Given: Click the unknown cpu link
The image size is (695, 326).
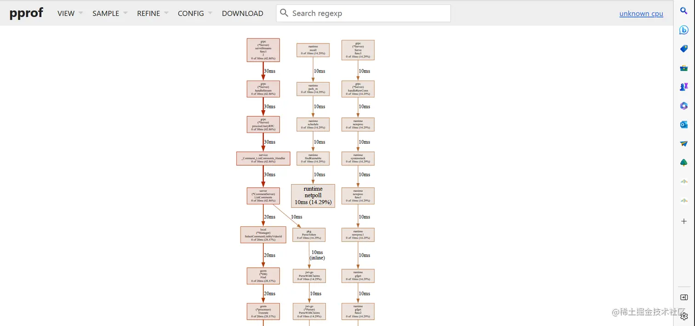Looking at the screenshot, I should point(641,13).
